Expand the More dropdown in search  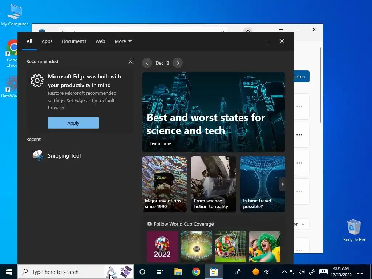[x=123, y=41]
